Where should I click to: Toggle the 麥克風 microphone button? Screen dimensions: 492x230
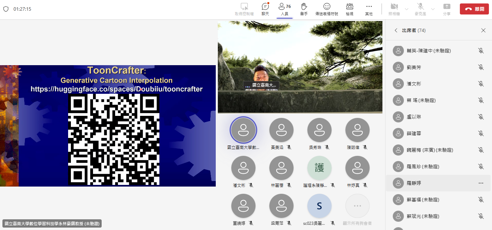pos(421,9)
